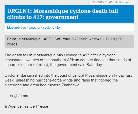
Task: Click the © Agence France-Presse copyright line
Action: pyautogui.click(x=26, y=106)
